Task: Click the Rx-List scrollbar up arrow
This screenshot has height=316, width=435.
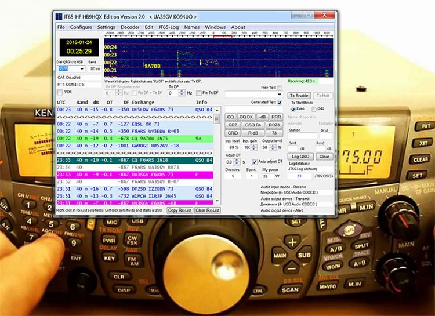Action: [217, 110]
